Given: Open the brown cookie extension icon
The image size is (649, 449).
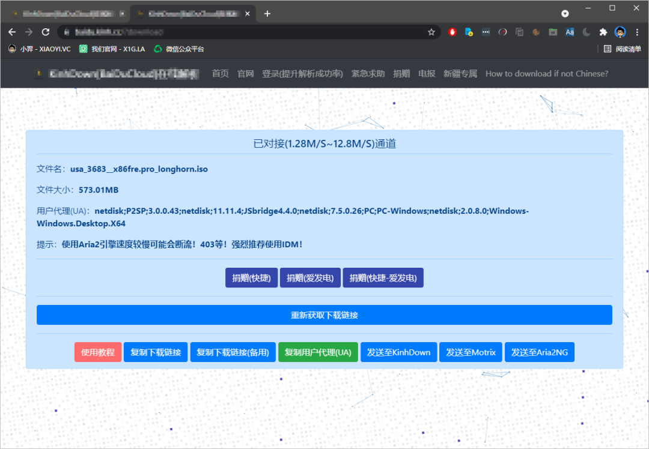Looking at the screenshot, I should [536, 32].
